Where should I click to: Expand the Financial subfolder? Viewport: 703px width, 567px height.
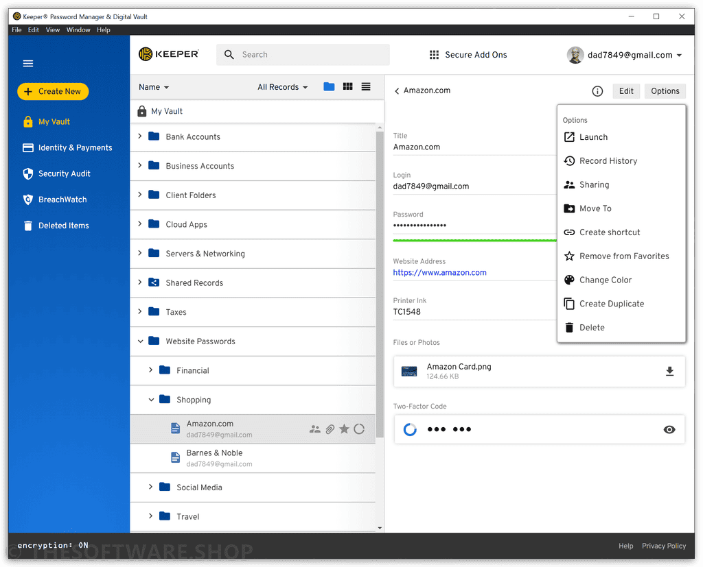coord(150,370)
